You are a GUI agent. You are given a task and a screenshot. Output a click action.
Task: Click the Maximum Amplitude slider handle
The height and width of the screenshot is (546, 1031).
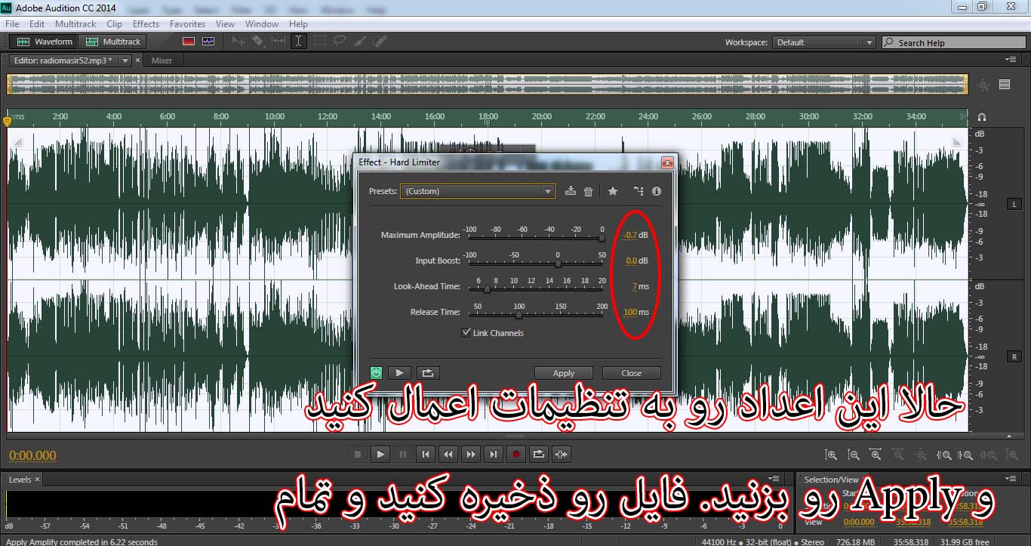[x=602, y=237]
